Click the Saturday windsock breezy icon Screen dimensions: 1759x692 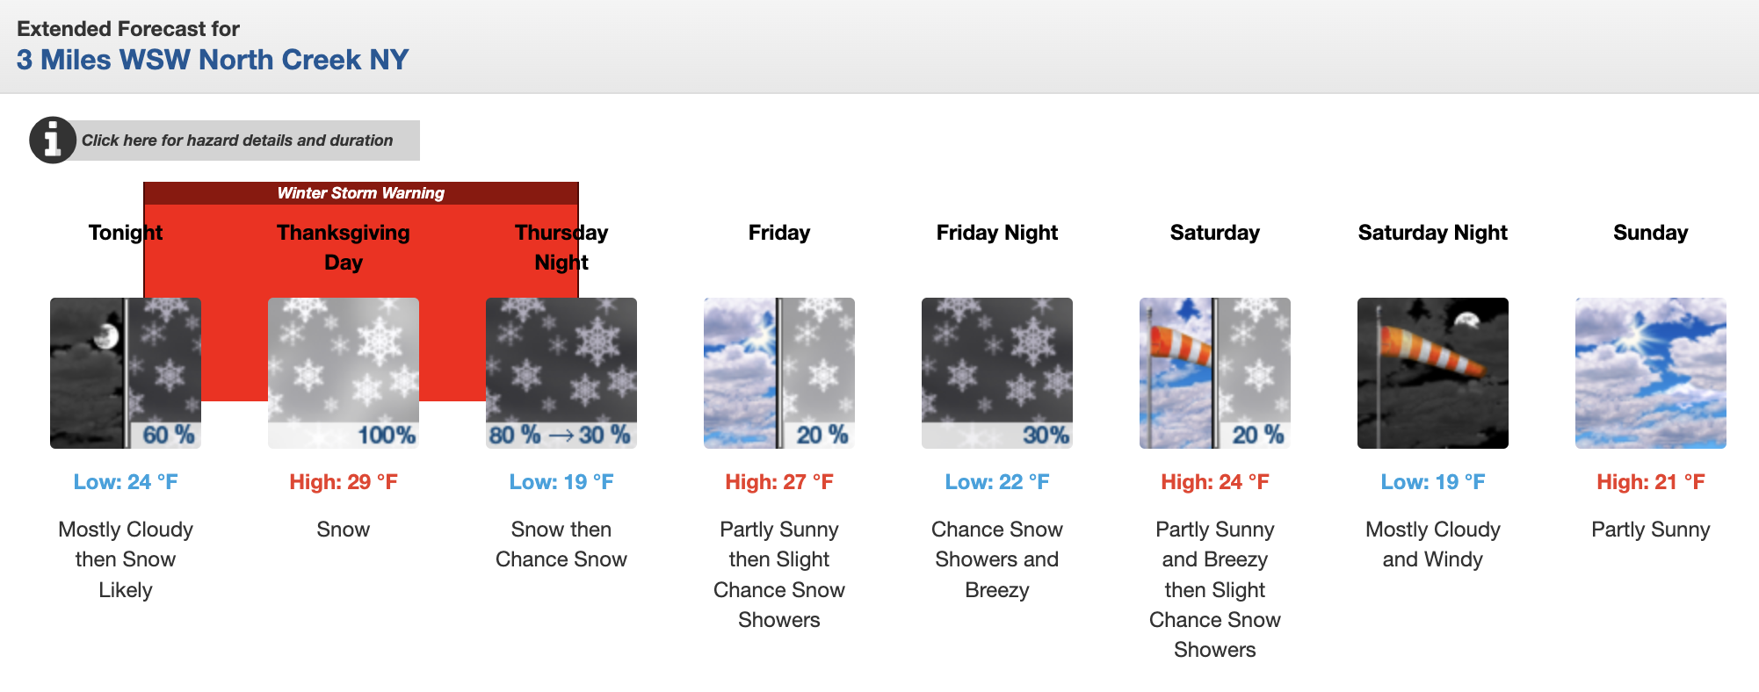1214,372
